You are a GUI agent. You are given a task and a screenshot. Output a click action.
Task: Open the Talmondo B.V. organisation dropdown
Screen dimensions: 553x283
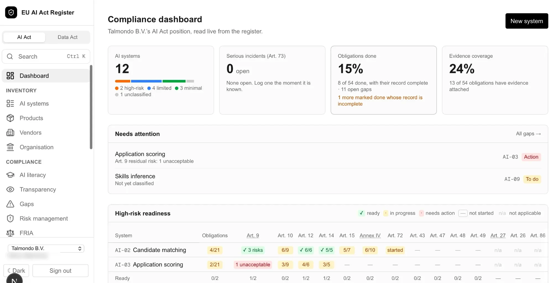pyautogui.click(x=46, y=248)
